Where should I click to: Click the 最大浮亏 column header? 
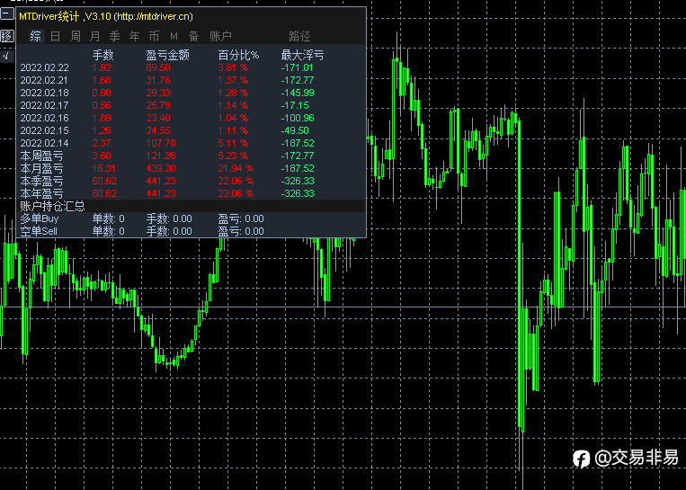coord(302,55)
